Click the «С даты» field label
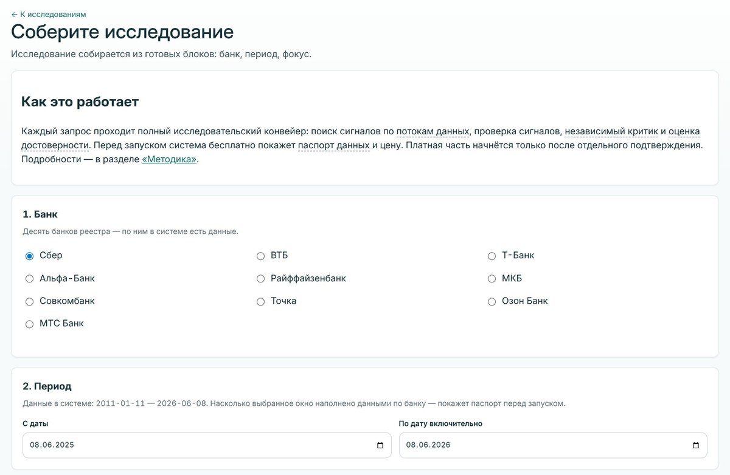 35,423
